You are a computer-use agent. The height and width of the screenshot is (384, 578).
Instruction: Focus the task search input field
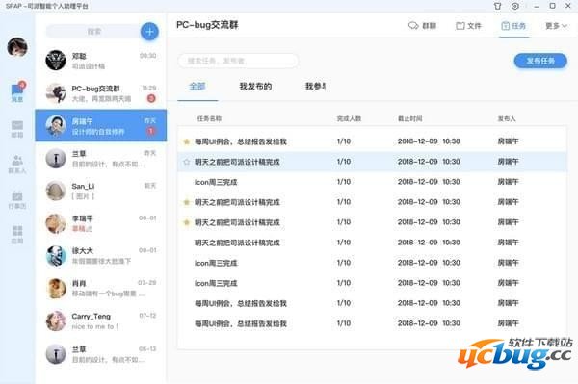238,61
